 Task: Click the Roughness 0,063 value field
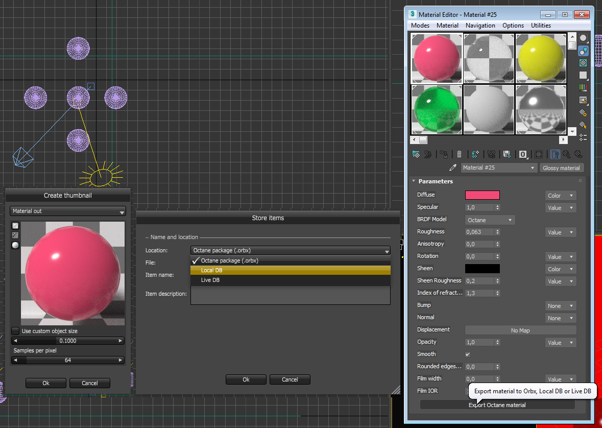pyautogui.click(x=479, y=232)
